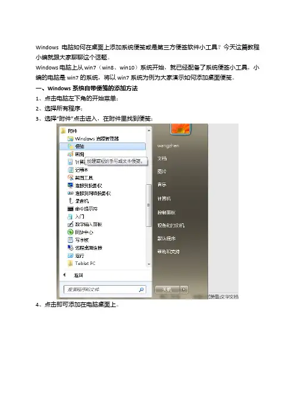
Task: Open 控制面板 control panel
Action: pos(166,213)
